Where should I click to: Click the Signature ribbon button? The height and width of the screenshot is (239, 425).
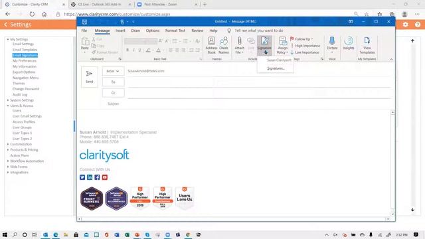[x=264, y=46]
